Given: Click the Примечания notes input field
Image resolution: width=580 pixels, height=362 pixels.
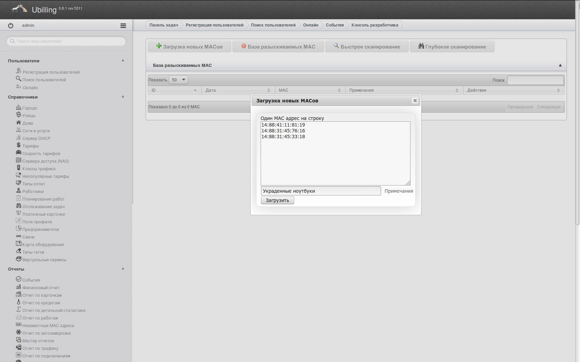Looking at the screenshot, I should (321, 191).
